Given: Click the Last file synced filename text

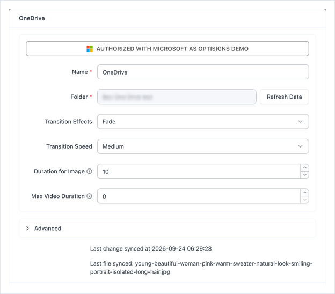Looking at the screenshot, I should click(201, 268).
